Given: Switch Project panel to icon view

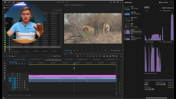Looking at the screenshot, I should click(10, 56).
